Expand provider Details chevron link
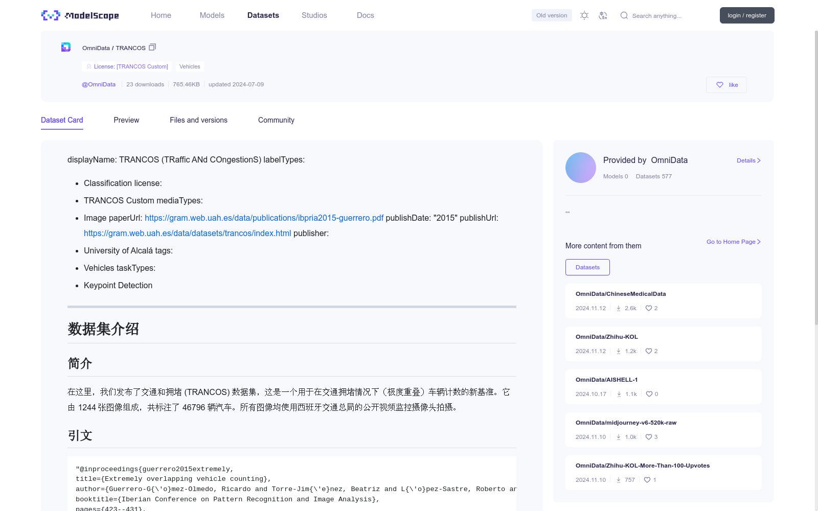This screenshot has width=818, height=511. [x=748, y=160]
